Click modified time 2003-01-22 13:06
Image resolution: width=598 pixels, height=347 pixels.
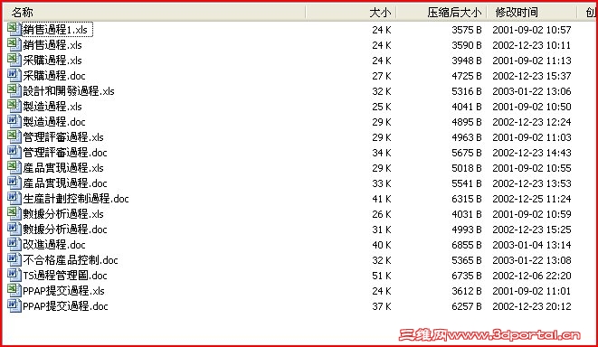pos(532,91)
